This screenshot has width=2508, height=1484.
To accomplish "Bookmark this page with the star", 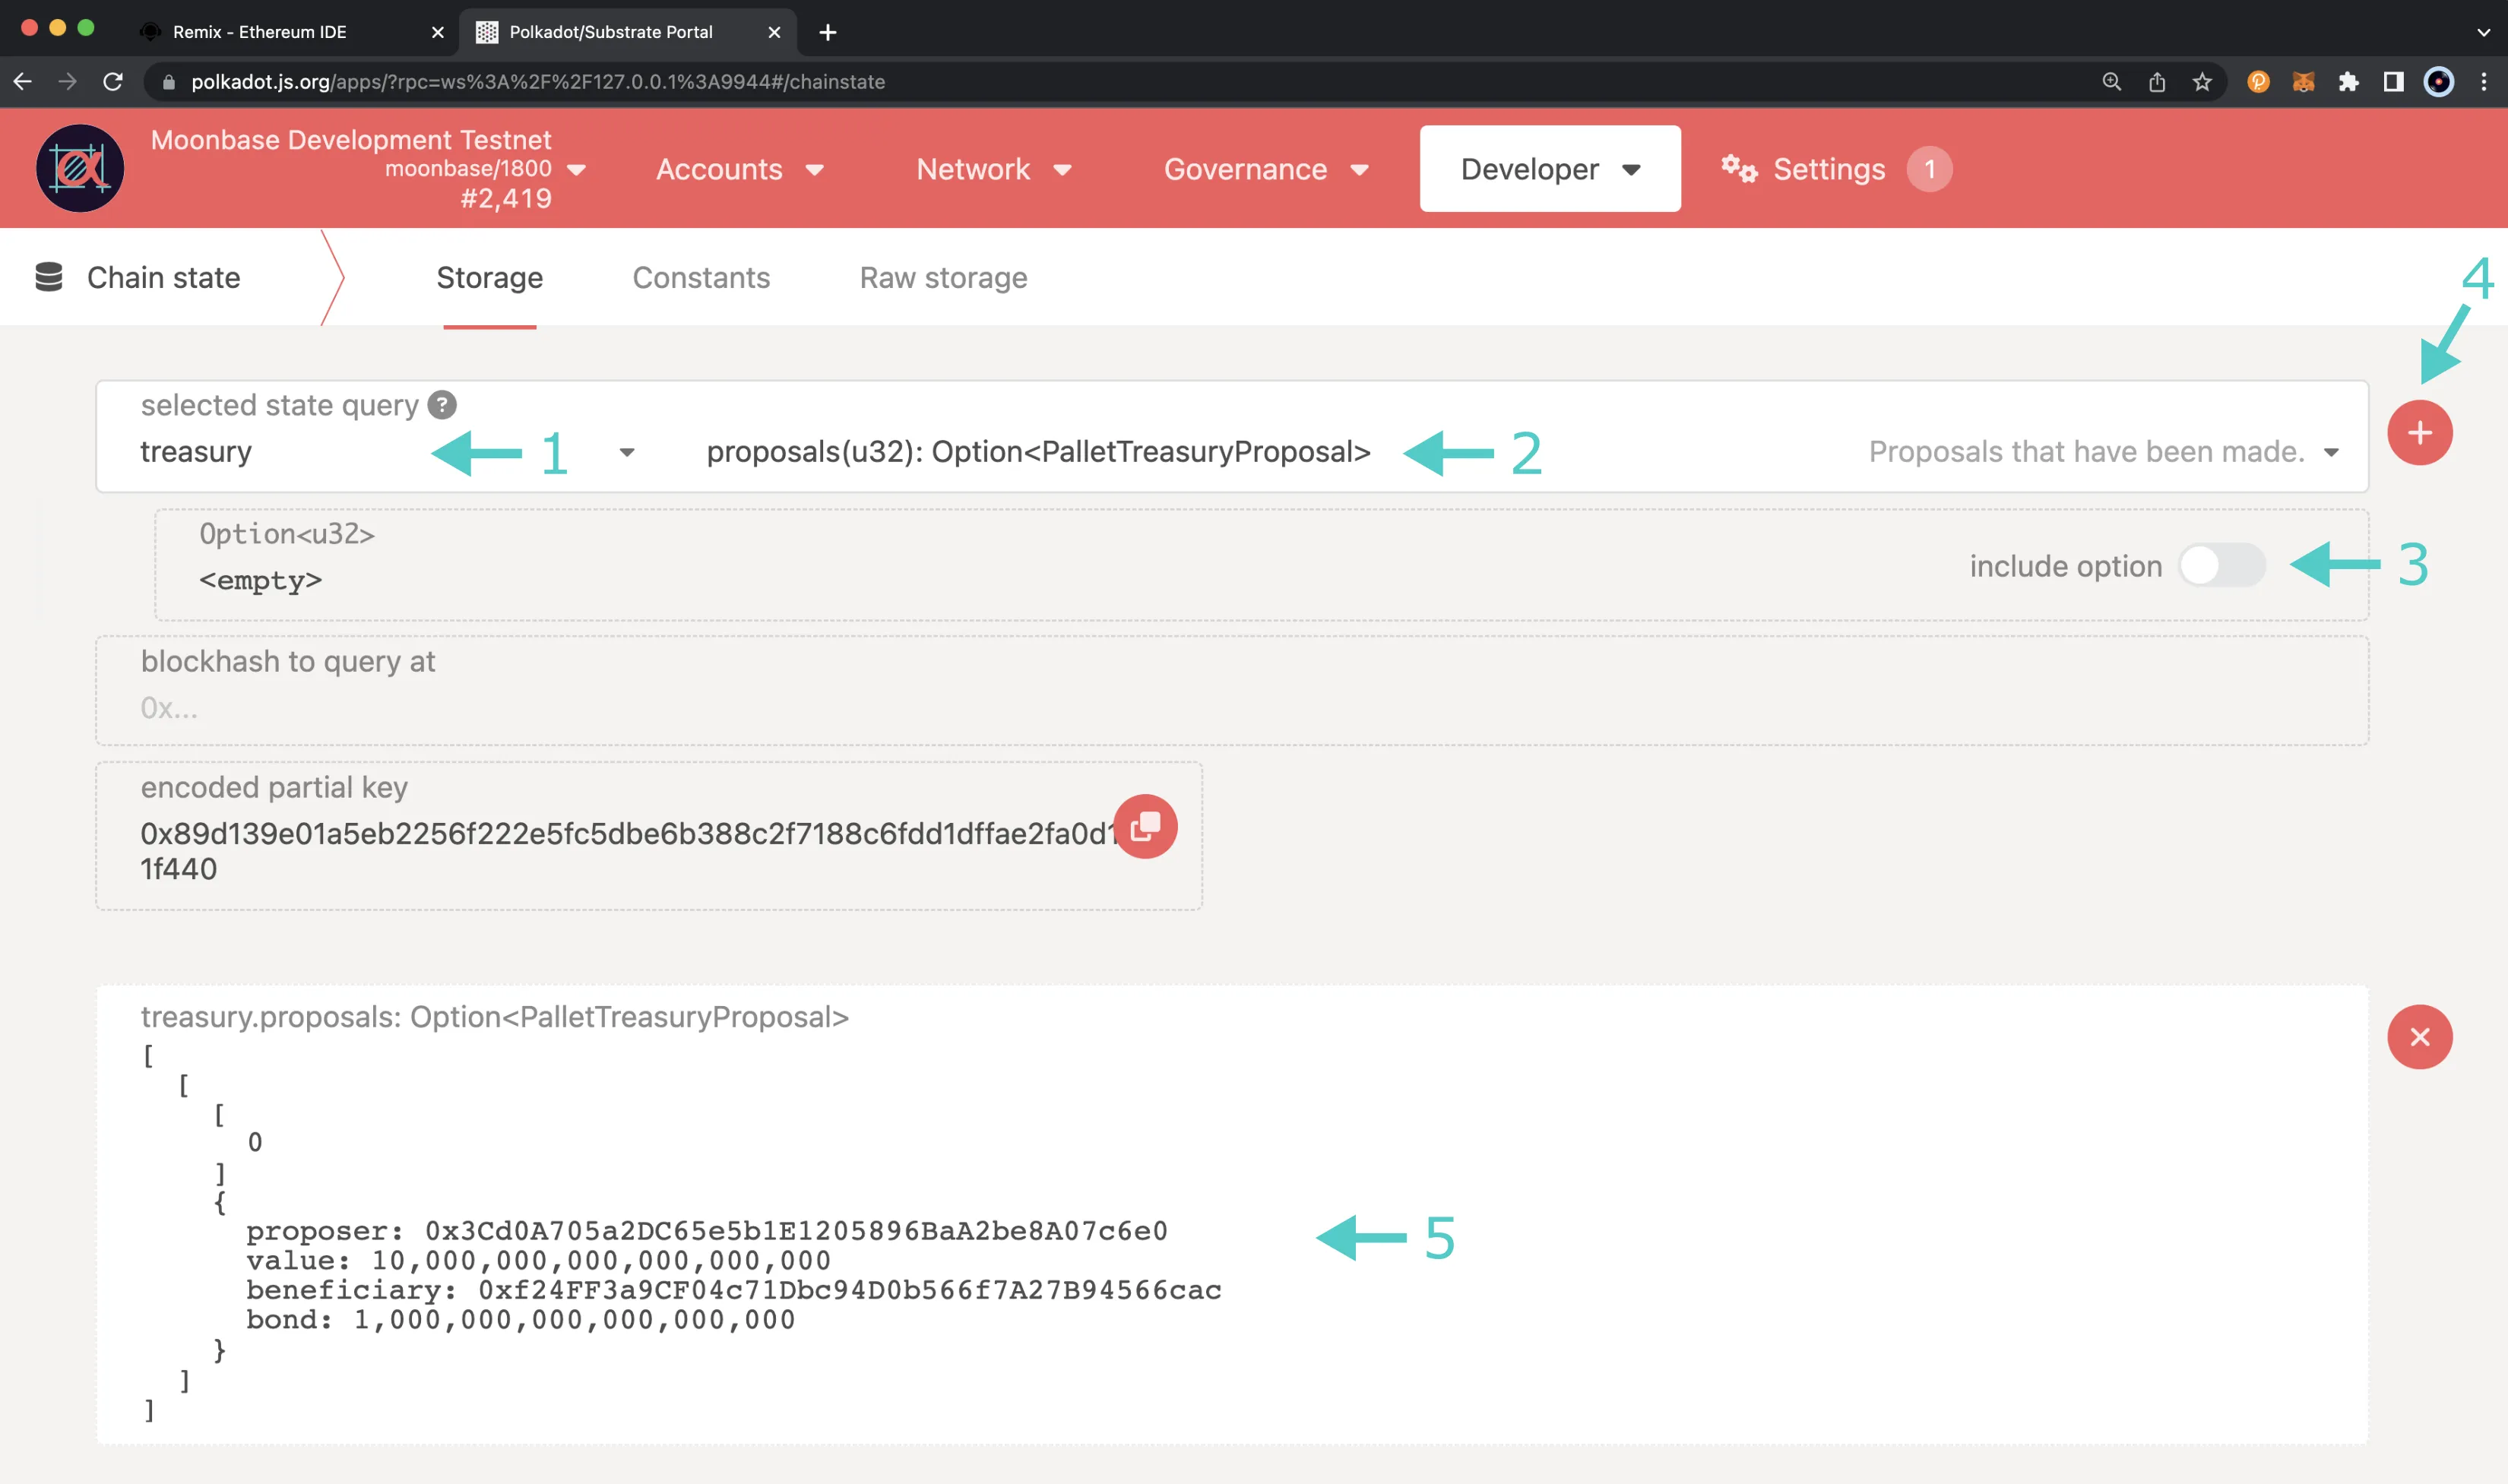I will click(x=2202, y=82).
